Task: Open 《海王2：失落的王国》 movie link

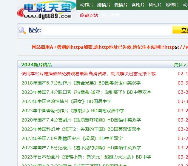Action: pos(81,129)
